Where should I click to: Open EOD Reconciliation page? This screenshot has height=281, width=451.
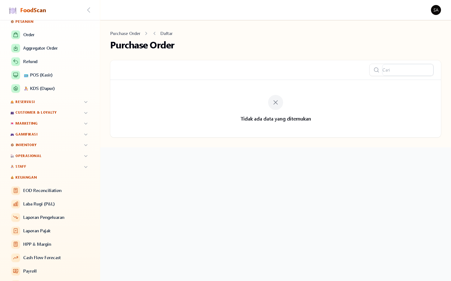tap(50, 190)
